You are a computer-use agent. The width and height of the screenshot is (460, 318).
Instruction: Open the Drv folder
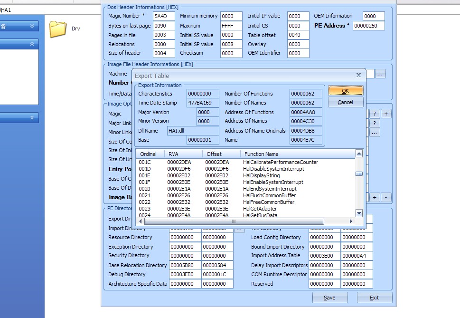point(59,29)
